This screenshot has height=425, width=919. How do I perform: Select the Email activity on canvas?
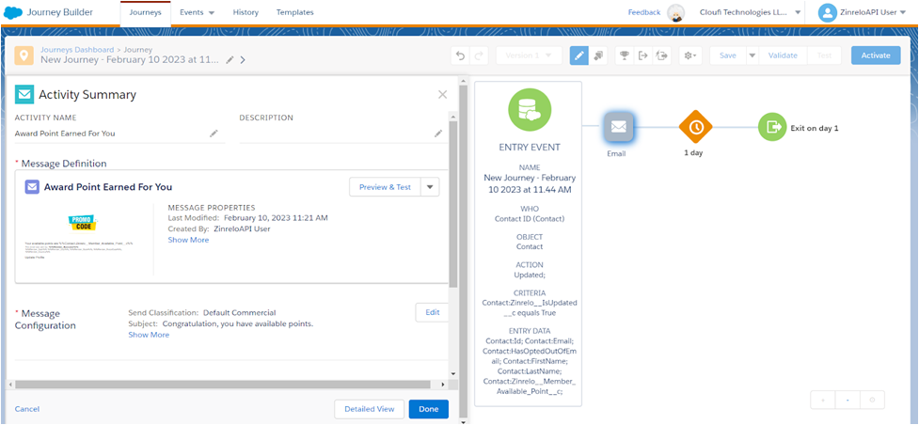(x=619, y=127)
